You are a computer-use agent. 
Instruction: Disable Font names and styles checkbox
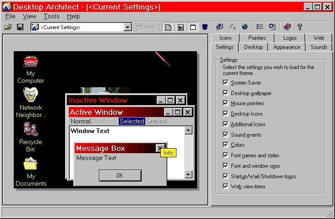pyautogui.click(x=225, y=155)
